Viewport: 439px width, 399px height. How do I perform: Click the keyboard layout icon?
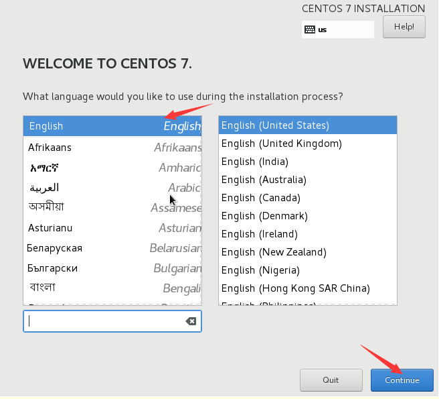point(310,30)
